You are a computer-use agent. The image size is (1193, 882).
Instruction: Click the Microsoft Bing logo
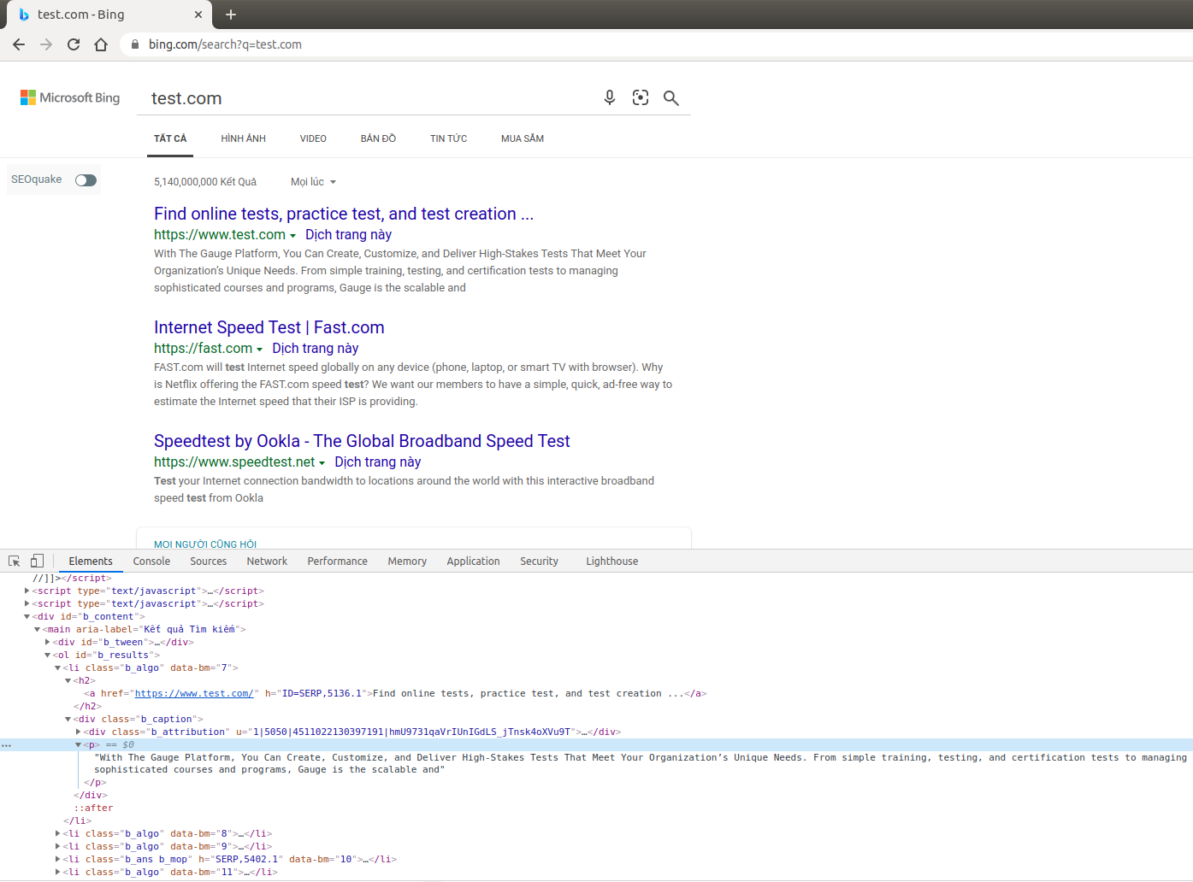point(70,97)
